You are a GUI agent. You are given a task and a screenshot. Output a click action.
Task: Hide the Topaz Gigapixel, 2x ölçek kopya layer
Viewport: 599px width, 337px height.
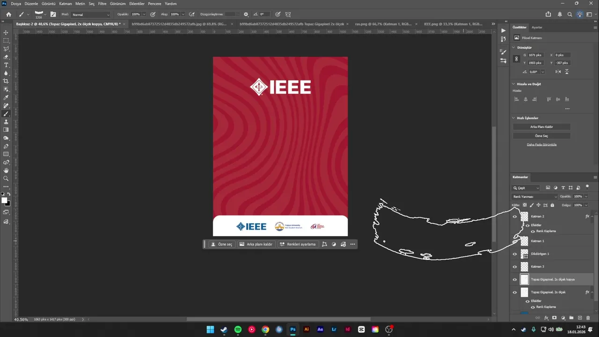click(515, 279)
